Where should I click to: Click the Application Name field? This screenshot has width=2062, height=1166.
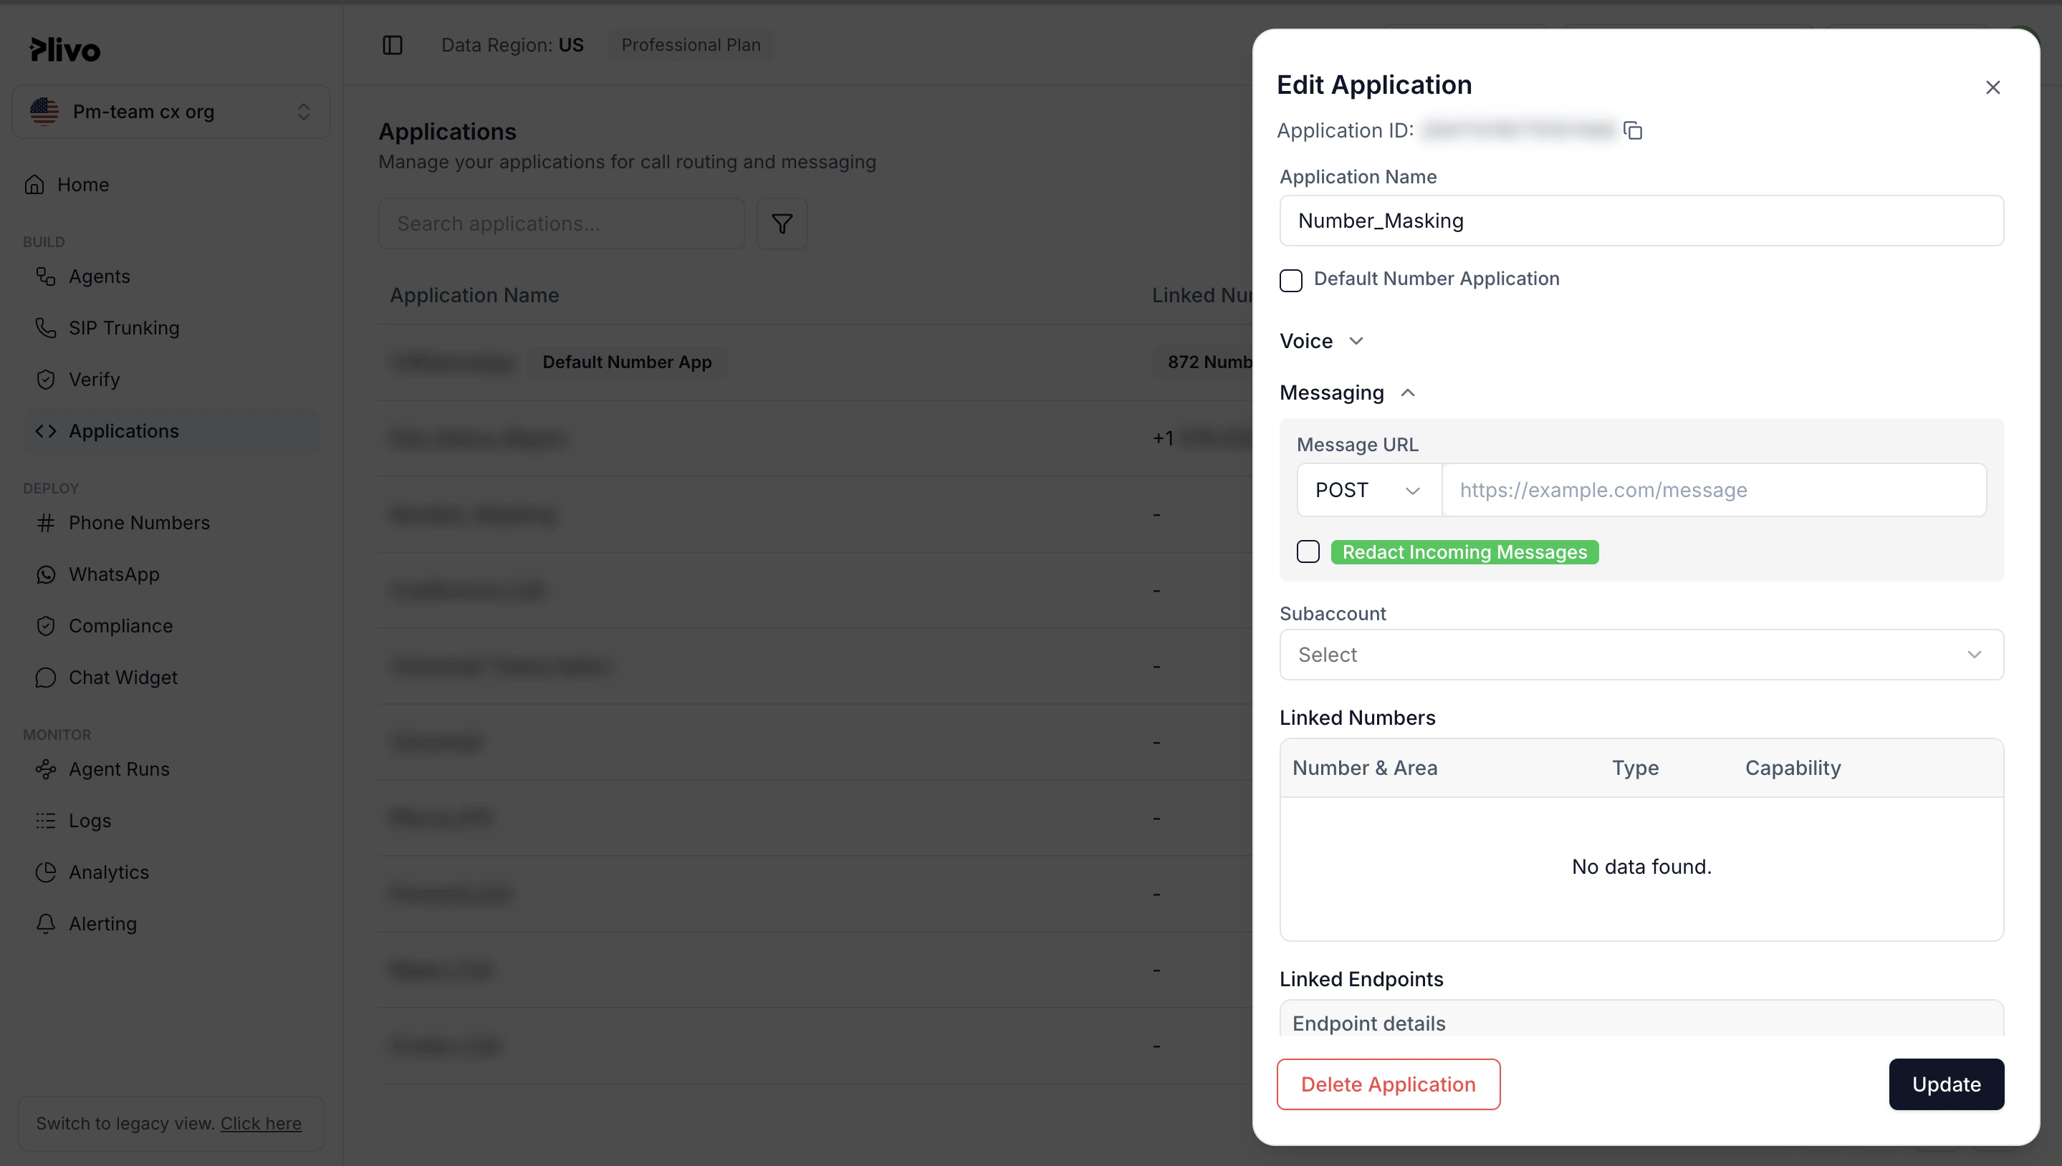tap(1641, 221)
